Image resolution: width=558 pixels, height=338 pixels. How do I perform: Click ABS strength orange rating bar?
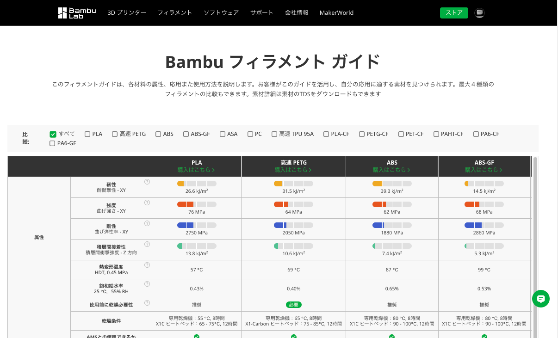click(392, 204)
